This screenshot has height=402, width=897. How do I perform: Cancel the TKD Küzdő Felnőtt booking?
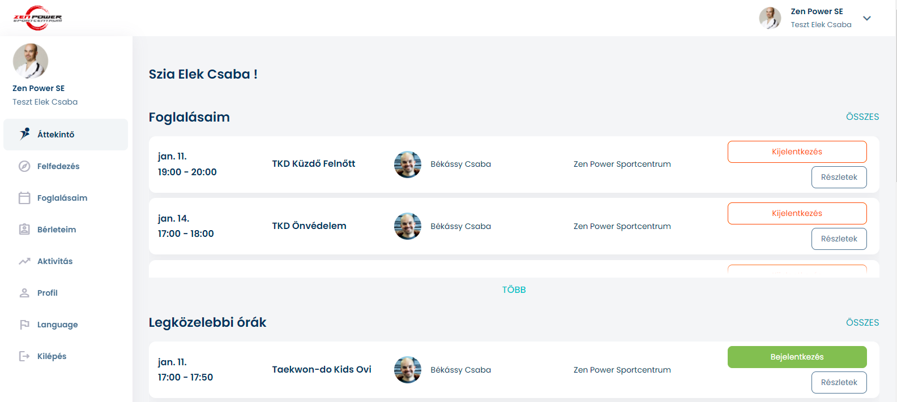pos(797,152)
